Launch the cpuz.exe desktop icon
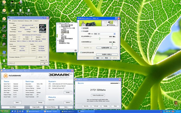Image resolution: width=181 pixels, height=113 pixels. pyautogui.click(x=12, y=3)
